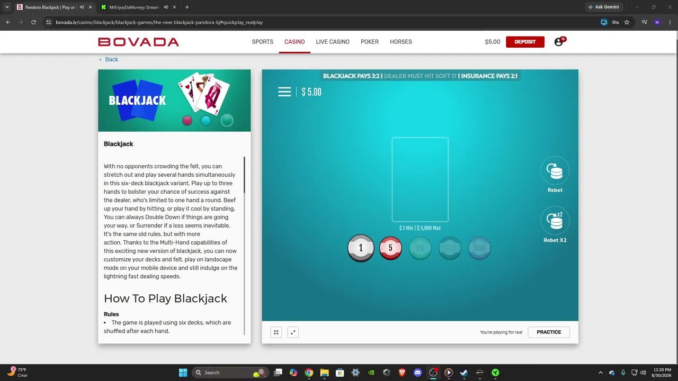The height and width of the screenshot is (381, 678).
Task: Switch to Practice mode
Action: pos(549,332)
